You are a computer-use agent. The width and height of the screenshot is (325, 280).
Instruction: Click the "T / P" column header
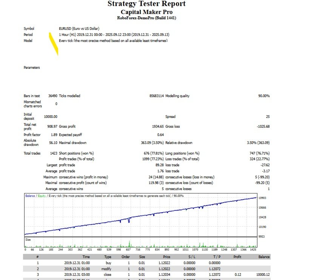coord(217,257)
